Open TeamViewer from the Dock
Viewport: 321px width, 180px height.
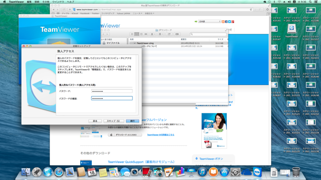[257, 172]
